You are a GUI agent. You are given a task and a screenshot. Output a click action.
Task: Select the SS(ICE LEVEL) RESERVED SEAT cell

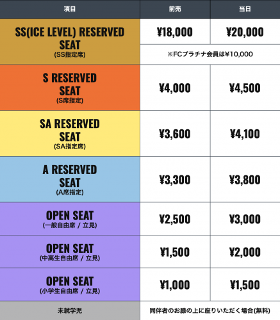pos(70,42)
